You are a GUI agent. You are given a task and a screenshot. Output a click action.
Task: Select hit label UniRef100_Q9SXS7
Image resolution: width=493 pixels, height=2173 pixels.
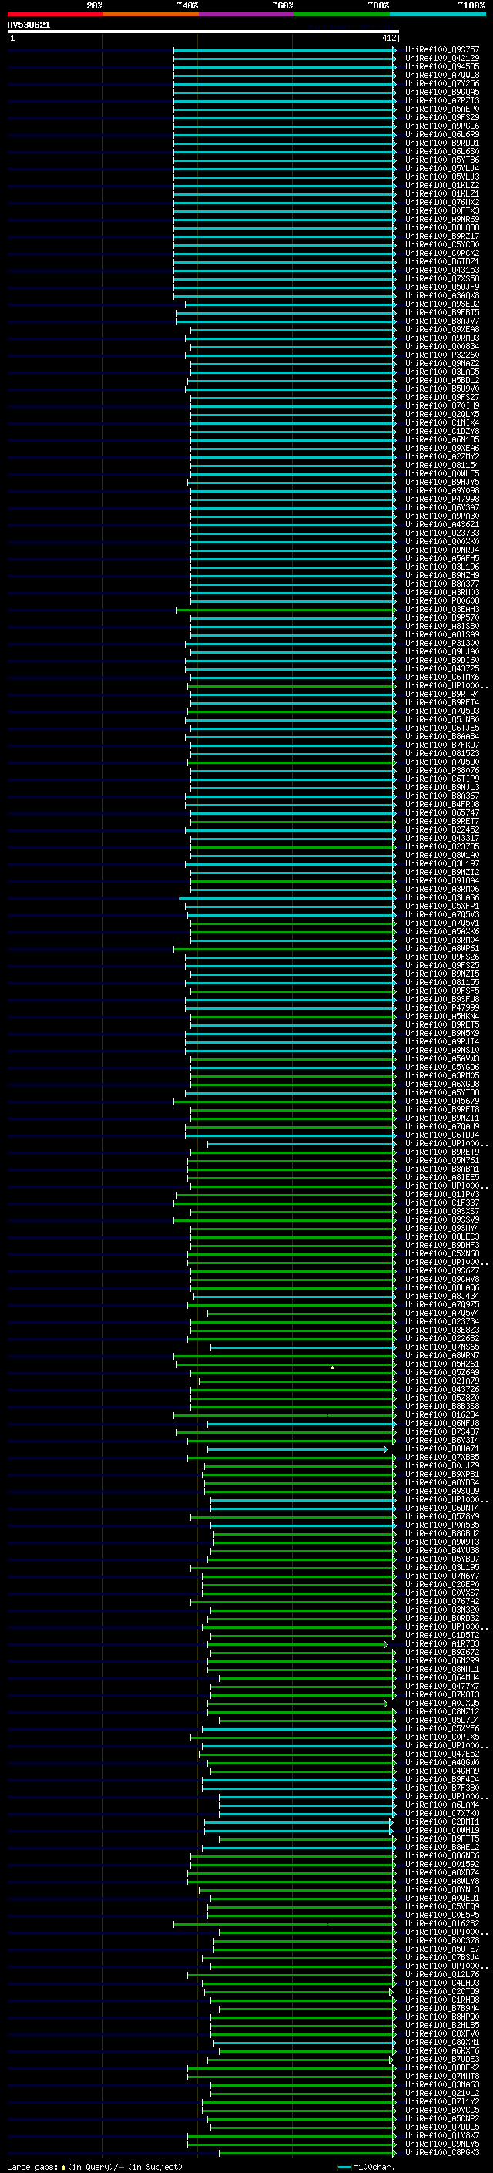[441, 1211]
